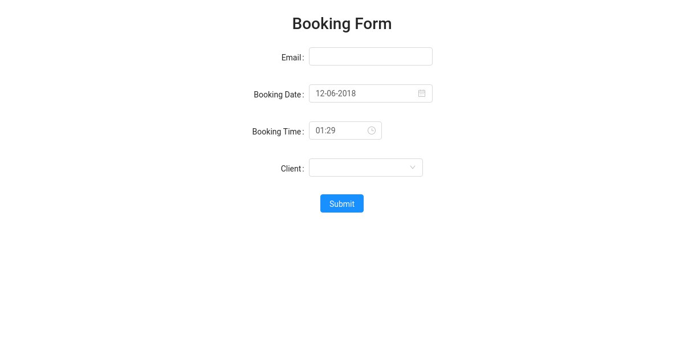The image size is (684, 359).
Task: Click the word Booking in the title
Action: pyautogui.click(x=321, y=23)
